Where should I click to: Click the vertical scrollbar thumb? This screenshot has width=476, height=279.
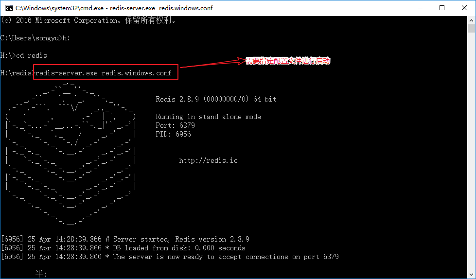(471, 29)
